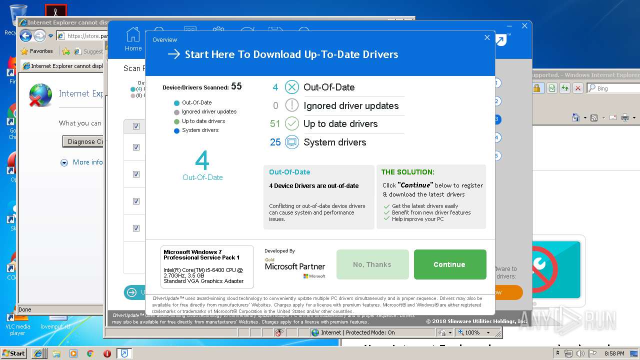This screenshot has height=360, width=640.
Task: Click the Up to date drivers checkmark icon
Action: click(292, 123)
